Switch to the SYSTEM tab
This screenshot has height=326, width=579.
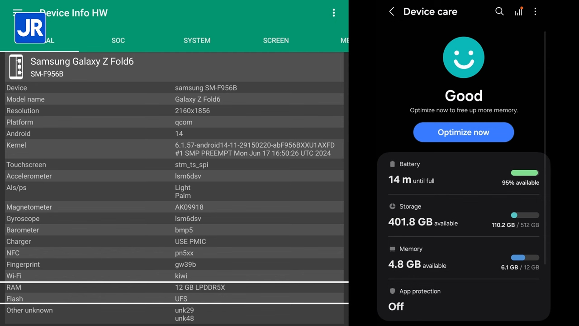tap(197, 40)
